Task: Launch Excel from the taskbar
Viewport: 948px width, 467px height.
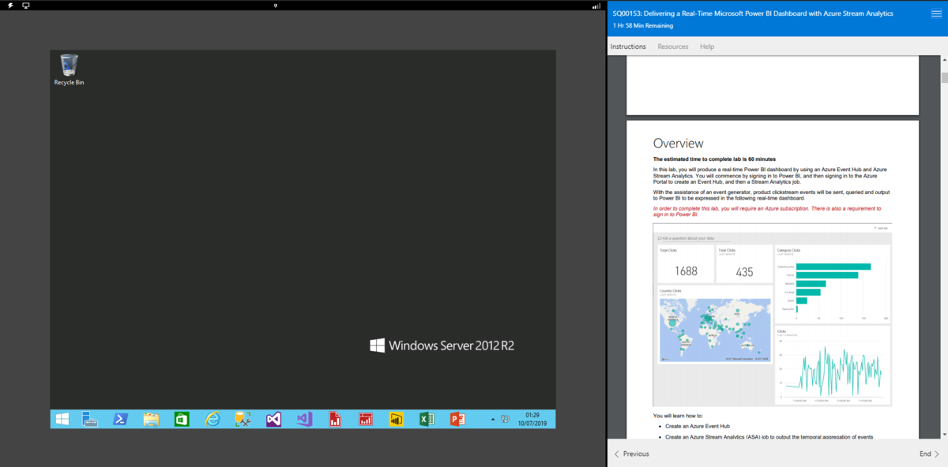Action: tap(426, 419)
